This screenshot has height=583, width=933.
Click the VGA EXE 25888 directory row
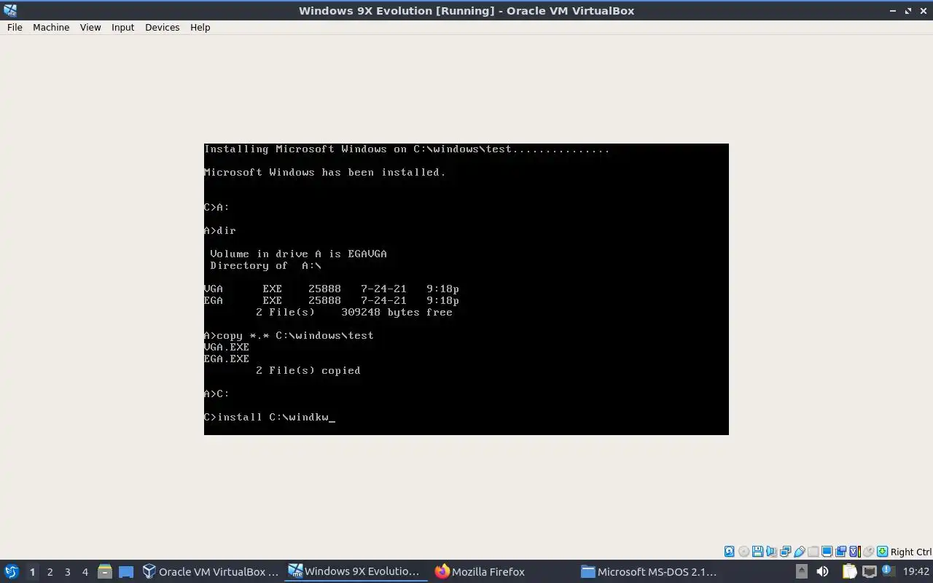(332, 289)
